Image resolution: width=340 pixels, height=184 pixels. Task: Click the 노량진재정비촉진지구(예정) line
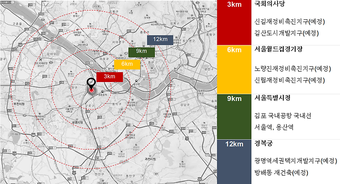coord(292,69)
